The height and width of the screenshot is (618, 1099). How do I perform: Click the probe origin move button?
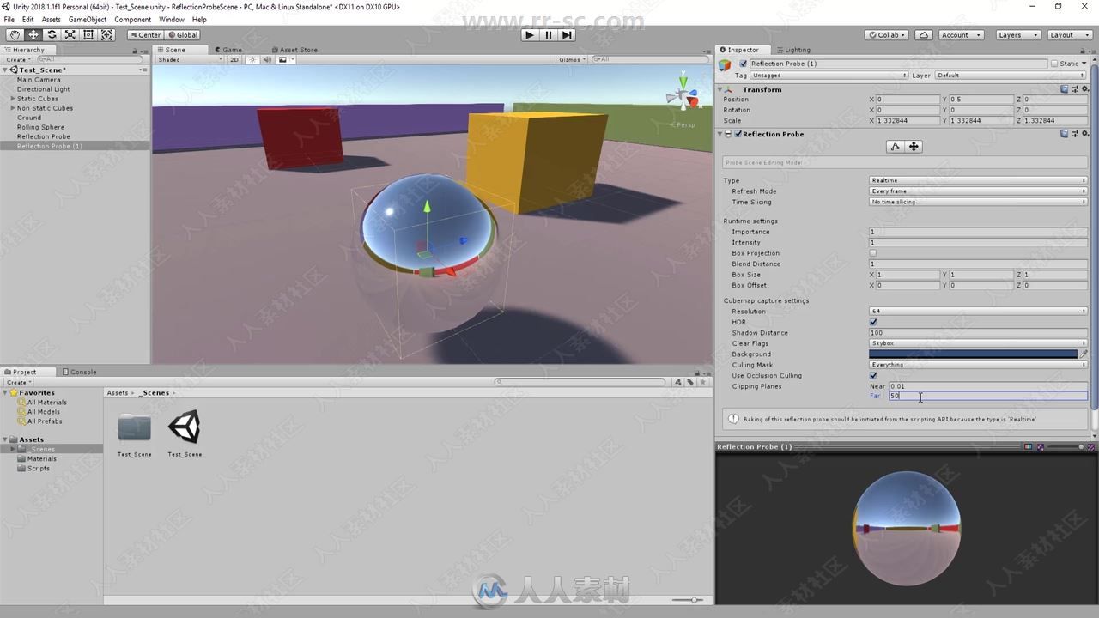(914, 147)
